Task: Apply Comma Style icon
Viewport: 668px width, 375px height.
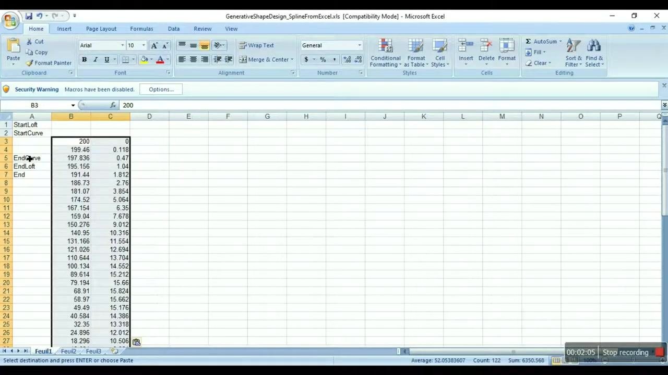Action: click(x=334, y=60)
